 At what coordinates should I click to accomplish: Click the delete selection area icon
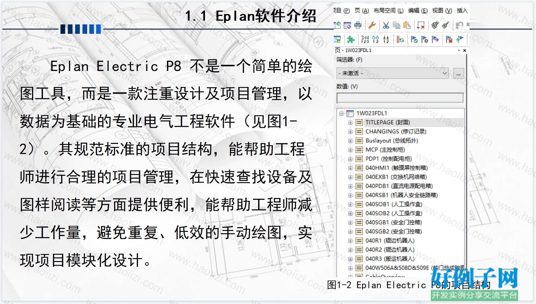click(421, 25)
